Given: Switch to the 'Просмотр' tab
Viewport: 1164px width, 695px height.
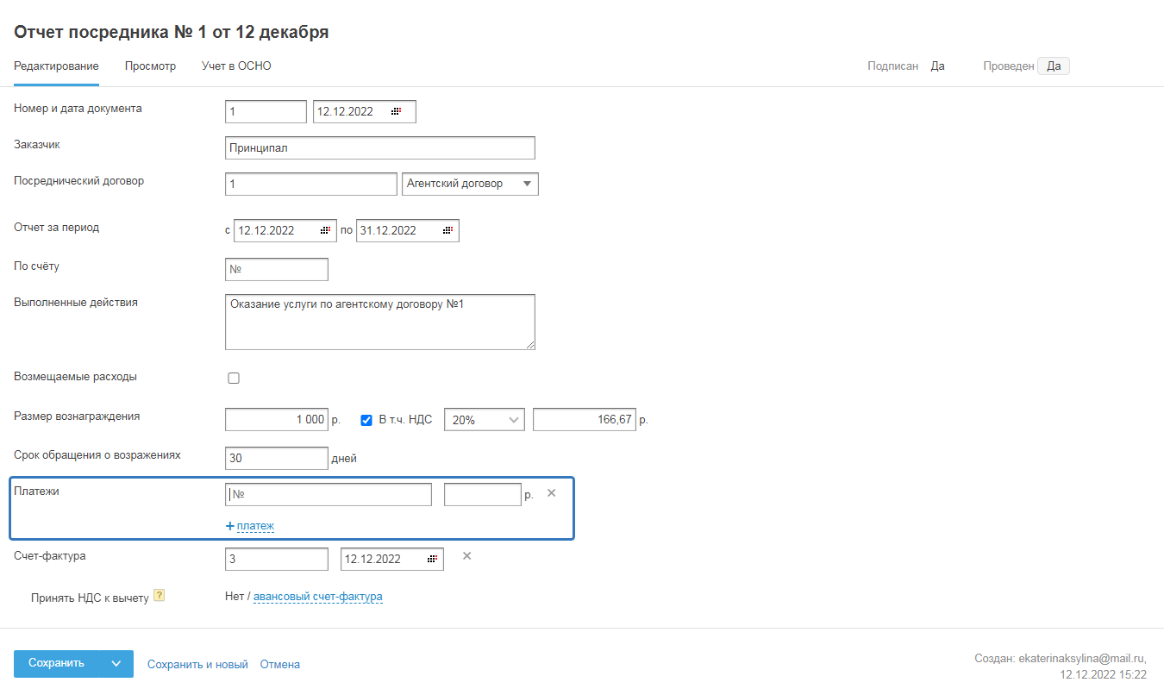Looking at the screenshot, I should coord(150,66).
